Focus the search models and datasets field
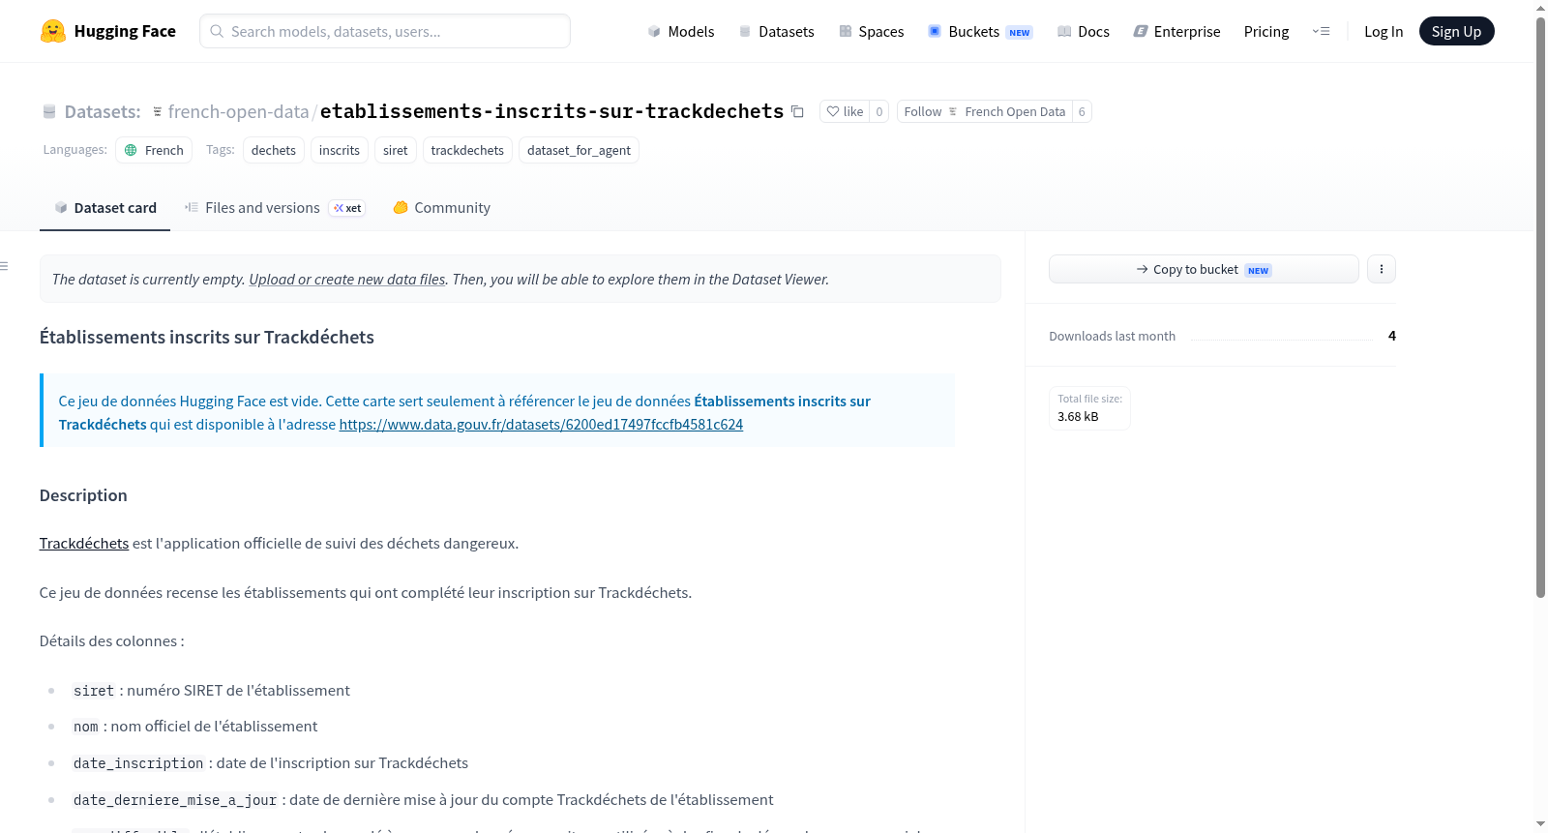This screenshot has width=1548, height=833. (x=385, y=31)
